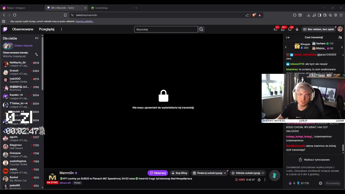Click the Mamm0n NA ŻYWO avatar
Image resolution: width=345 pixels, height=194 pixels.
53,178
